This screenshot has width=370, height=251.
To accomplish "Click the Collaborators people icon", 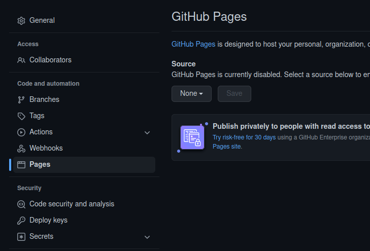I will pos(21,60).
